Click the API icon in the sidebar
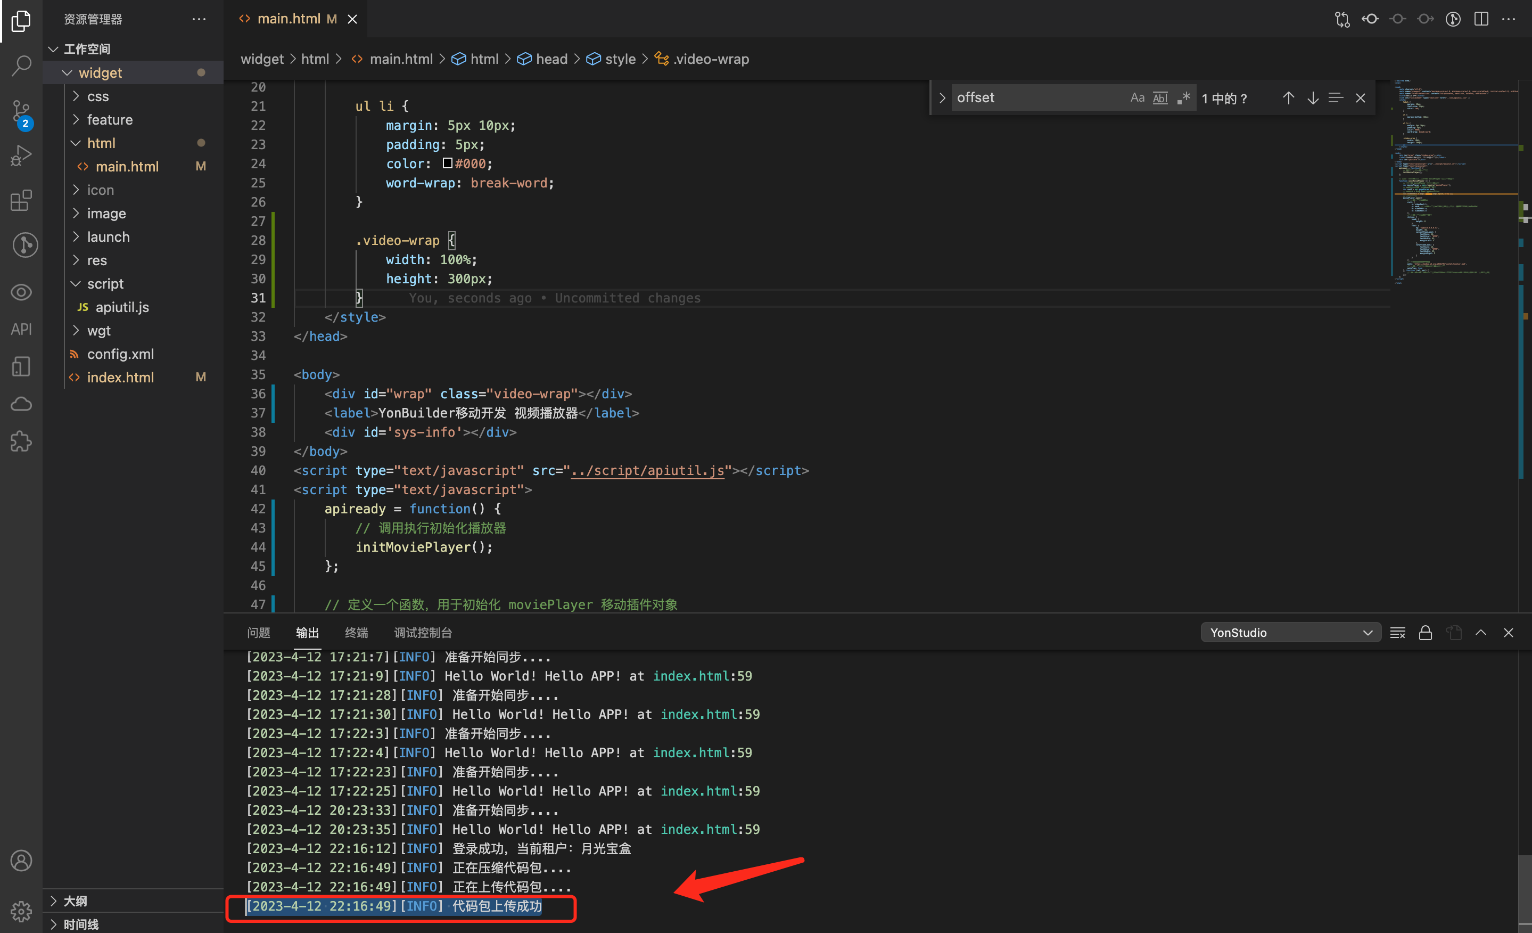Image resolution: width=1532 pixels, height=933 pixels. pyautogui.click(x=21, y=329)
